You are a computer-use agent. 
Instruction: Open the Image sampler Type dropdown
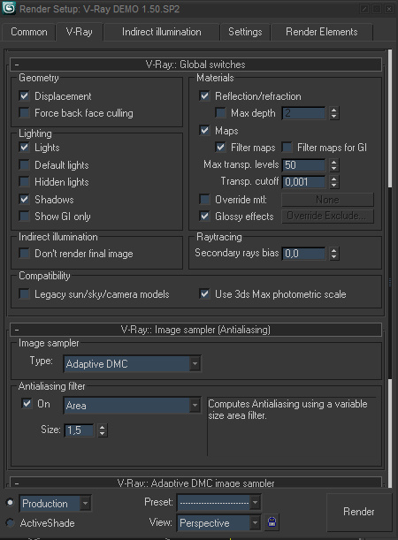pyautogui.click(x=133, y=363)
